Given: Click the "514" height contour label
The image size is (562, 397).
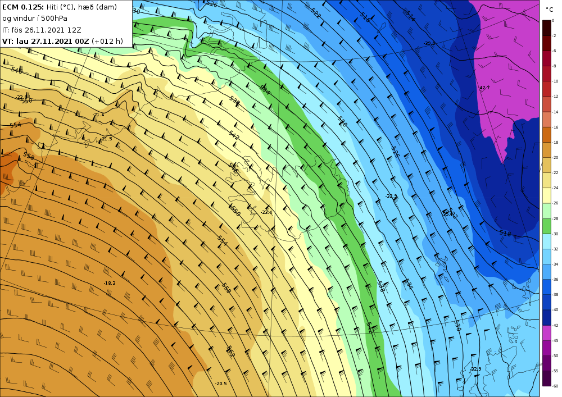Looking at the screenshot, I should point(411,16).
